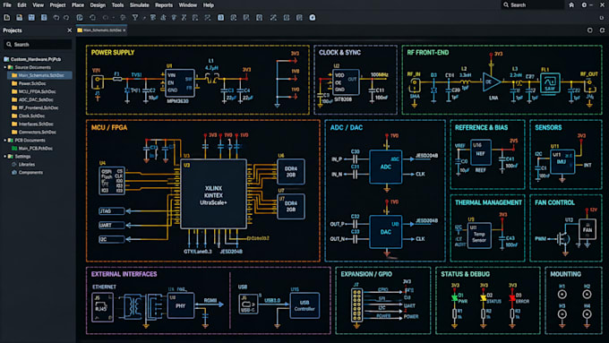
Task: Select the Ethernet PHY block
Action: pos(181,305)
